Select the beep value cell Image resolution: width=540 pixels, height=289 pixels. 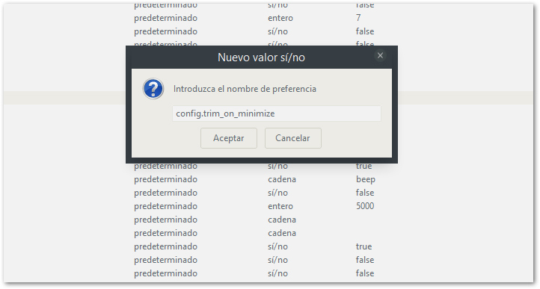tap(366, 179)
